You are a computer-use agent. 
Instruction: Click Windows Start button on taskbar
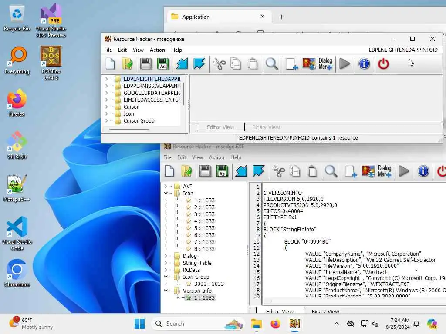(x=139, y=324)
